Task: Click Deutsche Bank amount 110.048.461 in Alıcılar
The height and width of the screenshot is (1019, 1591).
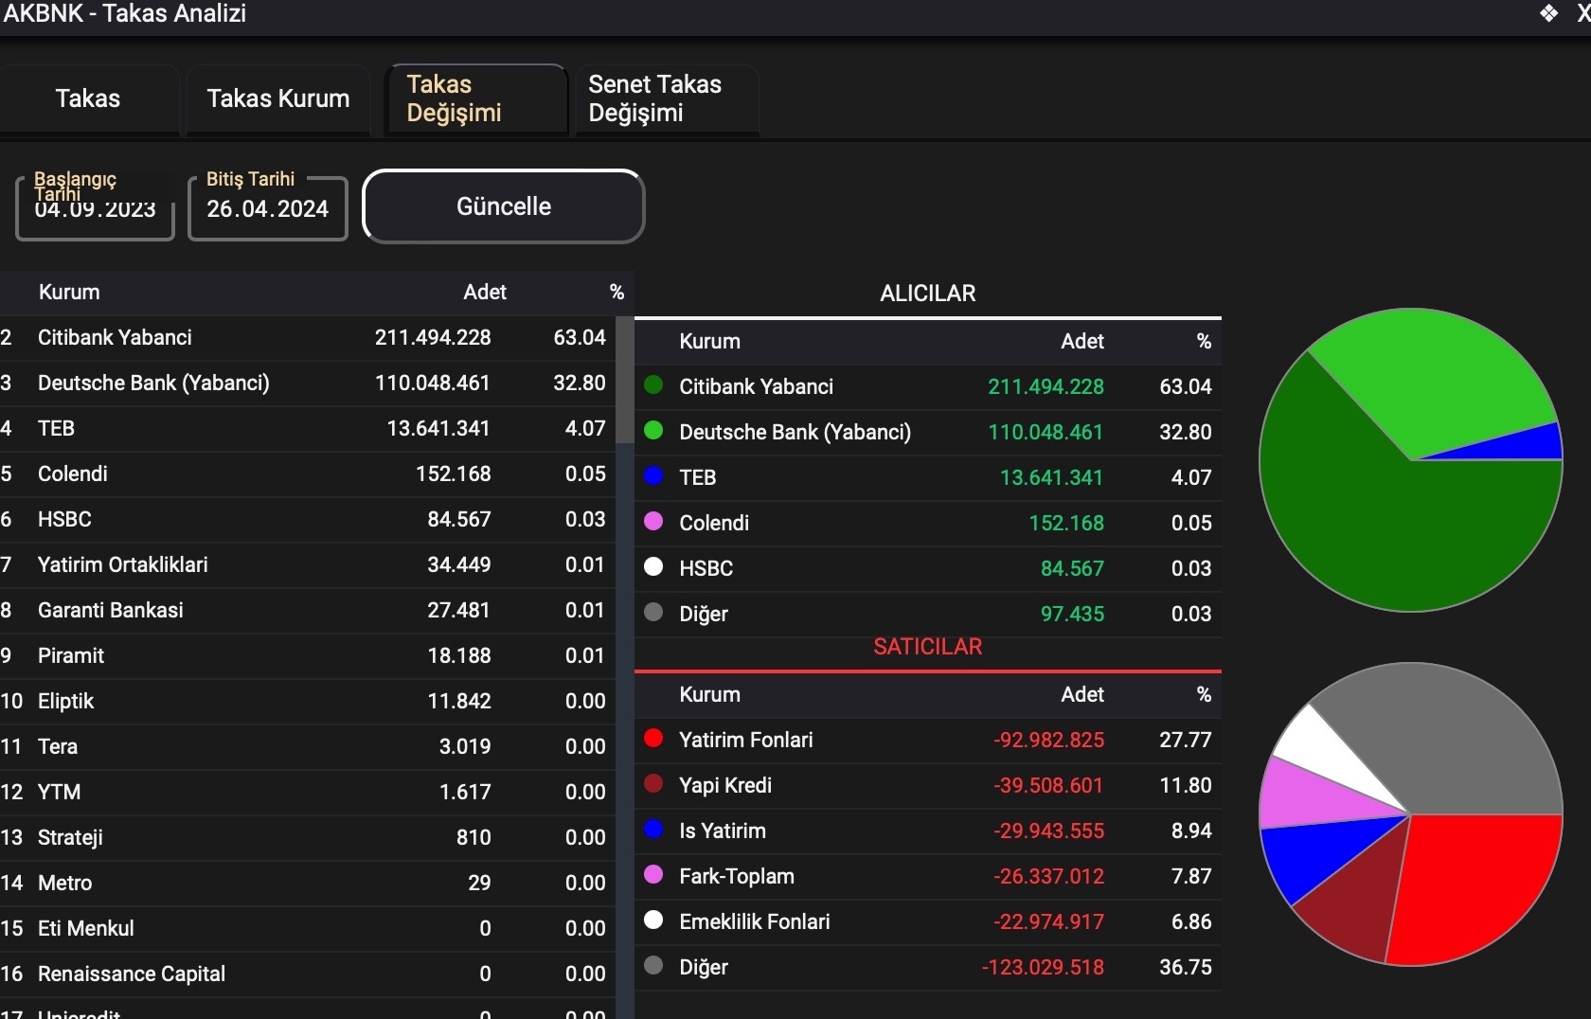Action: [x=1046, y=432]
